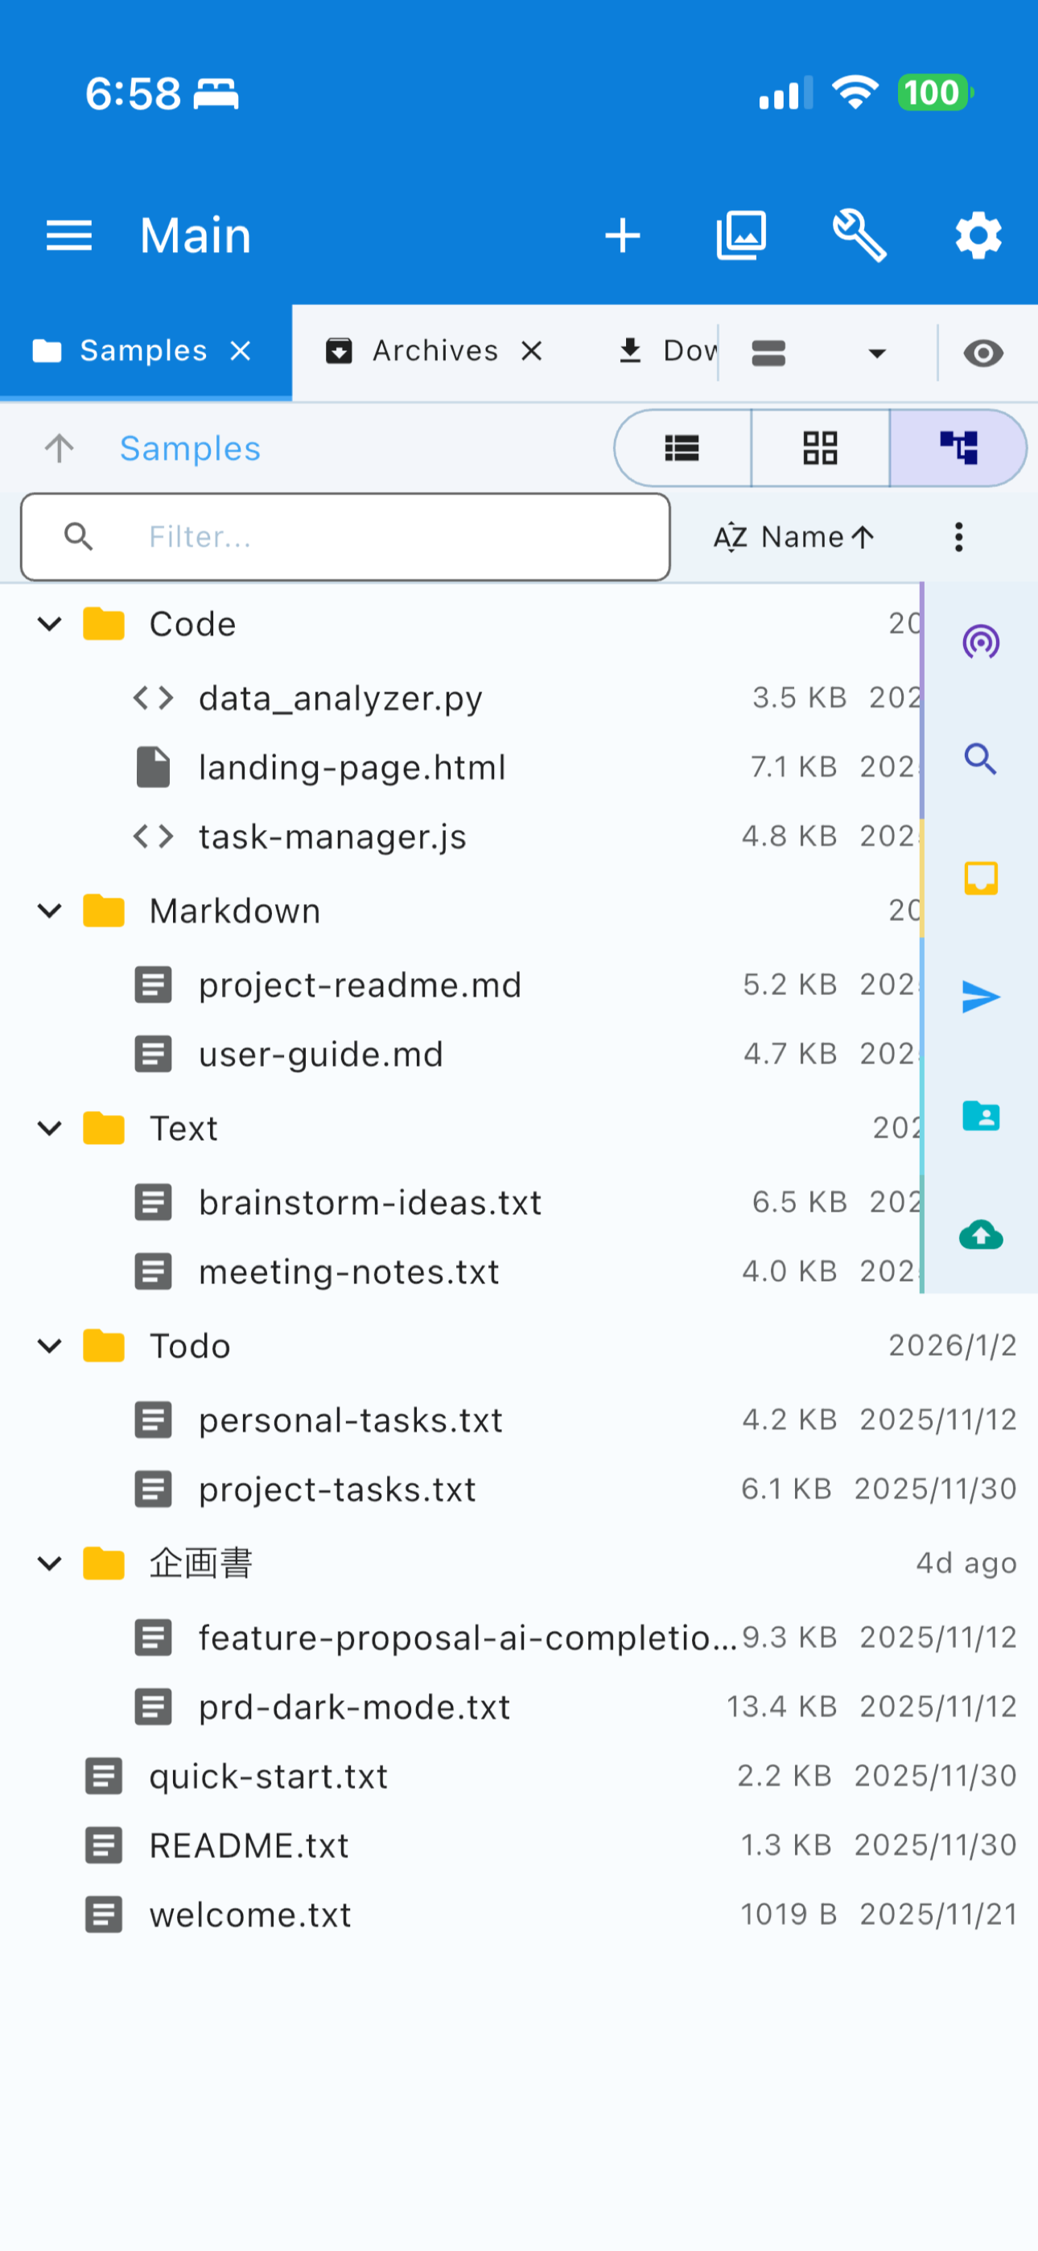
Task: Tap the blue send arrow icon
Action: [x=980, y=997]
